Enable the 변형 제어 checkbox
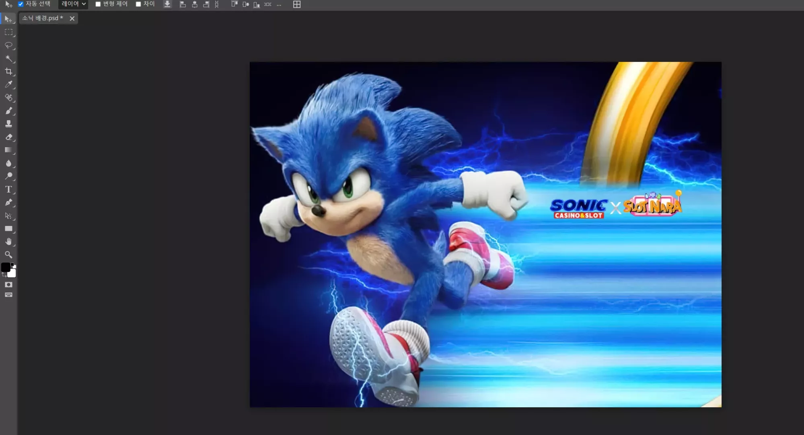Screen dimensions: 804x435 [x=98, y=4]
